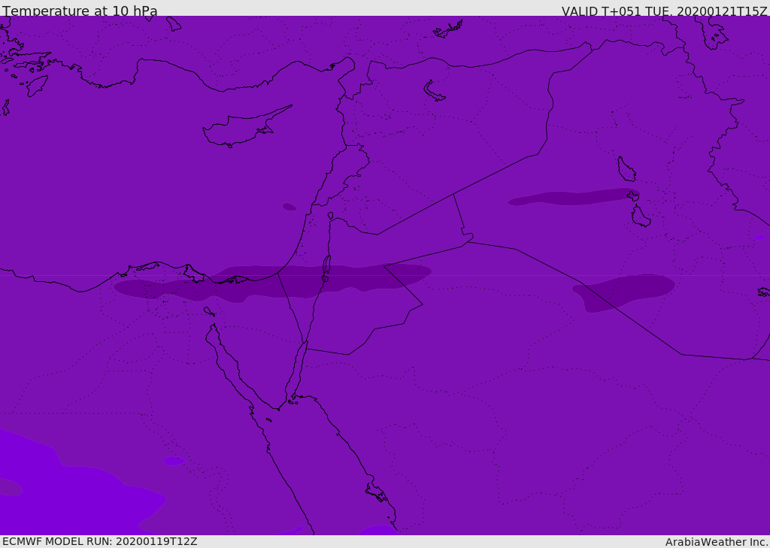Click on the island of Cyprus
The height and width of the screenshot is (548, 770).
(239, 129)
